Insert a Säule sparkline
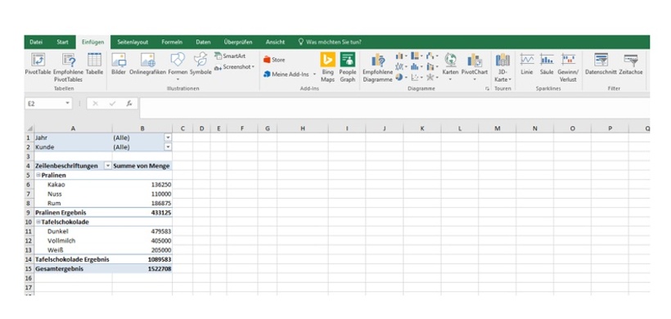The width and height of the screenshot is (671, 319). click(547, 64)
